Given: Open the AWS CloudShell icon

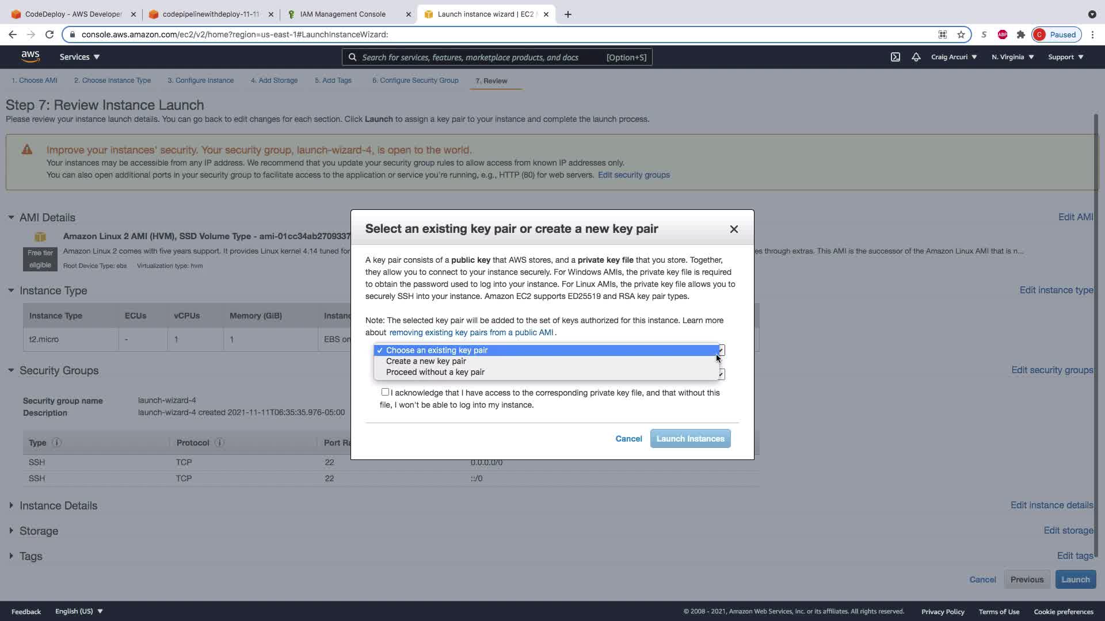Looking at the screenshot, I should 896,57.
